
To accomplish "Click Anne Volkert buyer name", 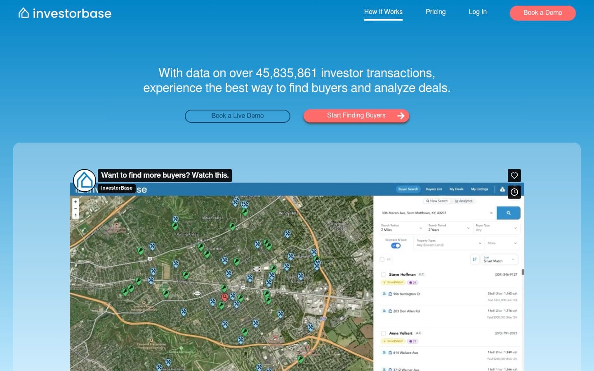I will click(x=401, y=333).
